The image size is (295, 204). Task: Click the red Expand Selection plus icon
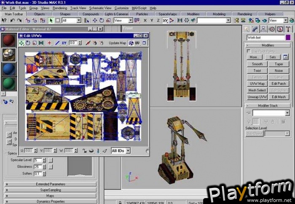(x=49, y=43)
